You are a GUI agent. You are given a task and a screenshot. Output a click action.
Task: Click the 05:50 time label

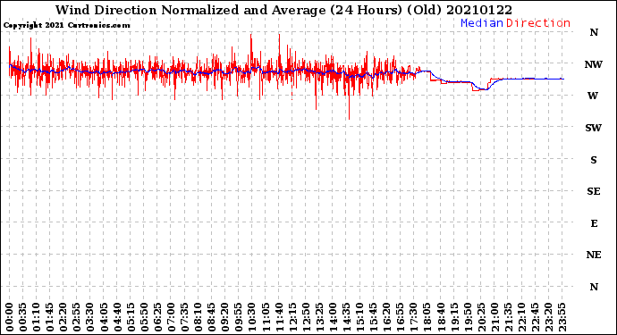pos(144,317)
